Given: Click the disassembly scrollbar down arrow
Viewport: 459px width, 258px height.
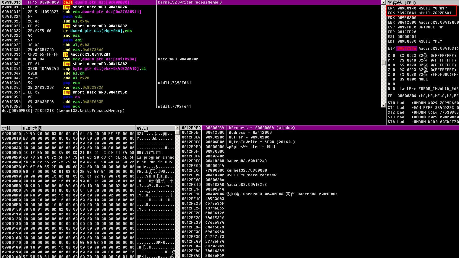Looking at the screenshot, I should coord(383,105).
